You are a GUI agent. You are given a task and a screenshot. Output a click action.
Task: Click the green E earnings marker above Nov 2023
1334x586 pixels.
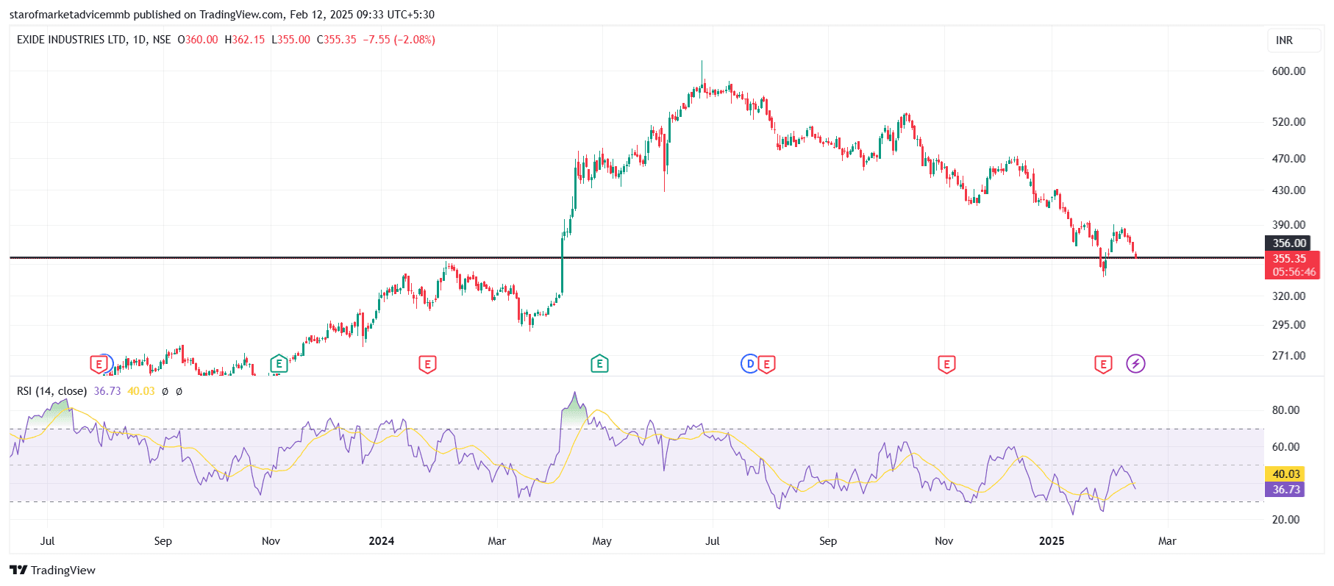(279, 364)
